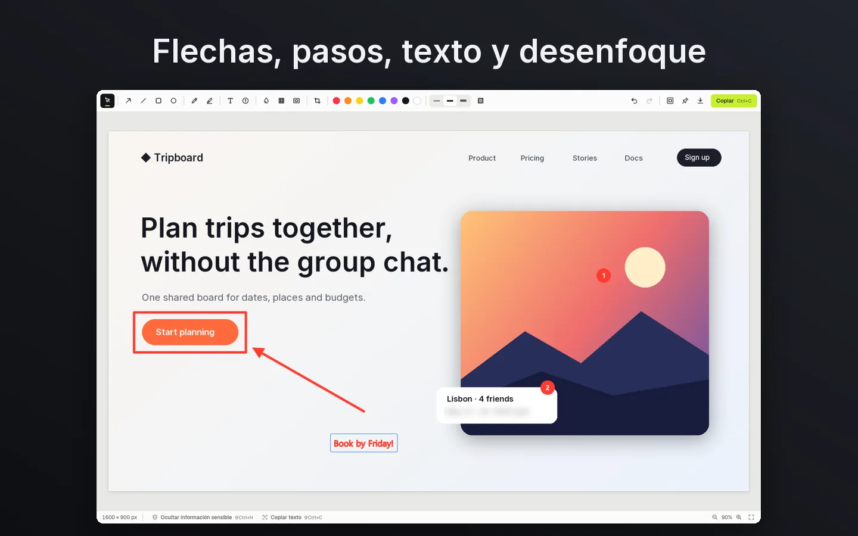Select the Blur droplet tool
Viewport: 858px width, 536px height.
point(266,101)
